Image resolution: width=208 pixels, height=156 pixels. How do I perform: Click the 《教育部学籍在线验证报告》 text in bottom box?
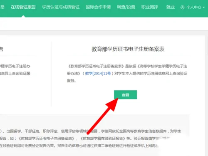[x=103, y=139]
